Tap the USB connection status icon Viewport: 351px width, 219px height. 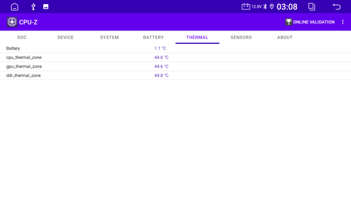33,6
